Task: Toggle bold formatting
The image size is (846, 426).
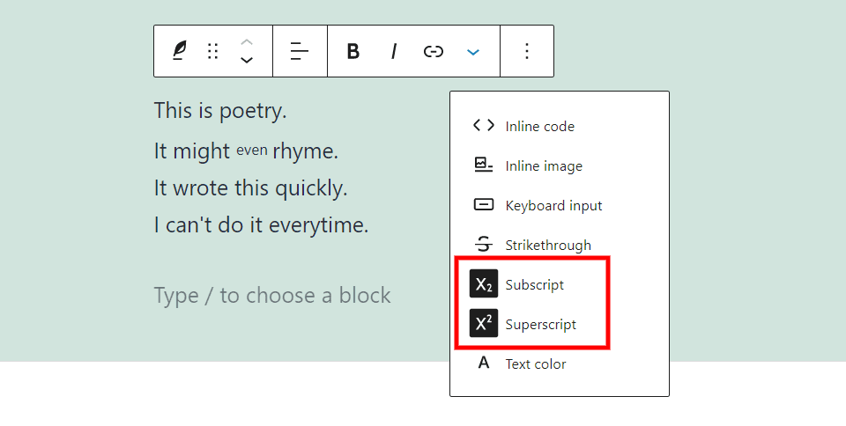Action: pyautogui.click(x=353, y=51)
